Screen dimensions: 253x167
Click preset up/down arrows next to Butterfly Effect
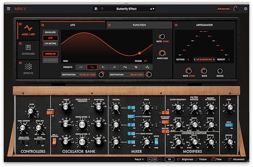click(x=152, y=9)
